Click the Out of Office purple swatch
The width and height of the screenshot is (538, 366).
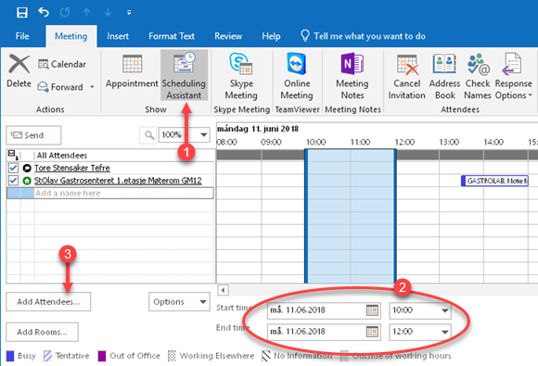point(102,356)
